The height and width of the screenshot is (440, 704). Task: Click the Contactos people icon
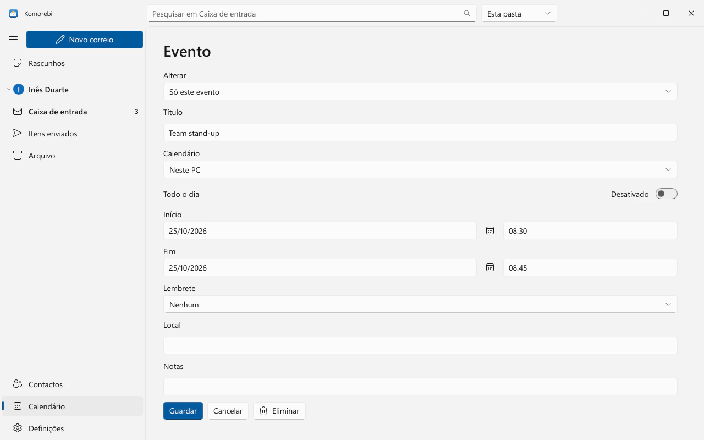pos(18,384)
